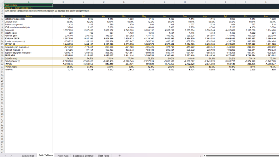Click the 'Oca' month header
Viewport: 279px width, 157px height.
pos(63,16)
